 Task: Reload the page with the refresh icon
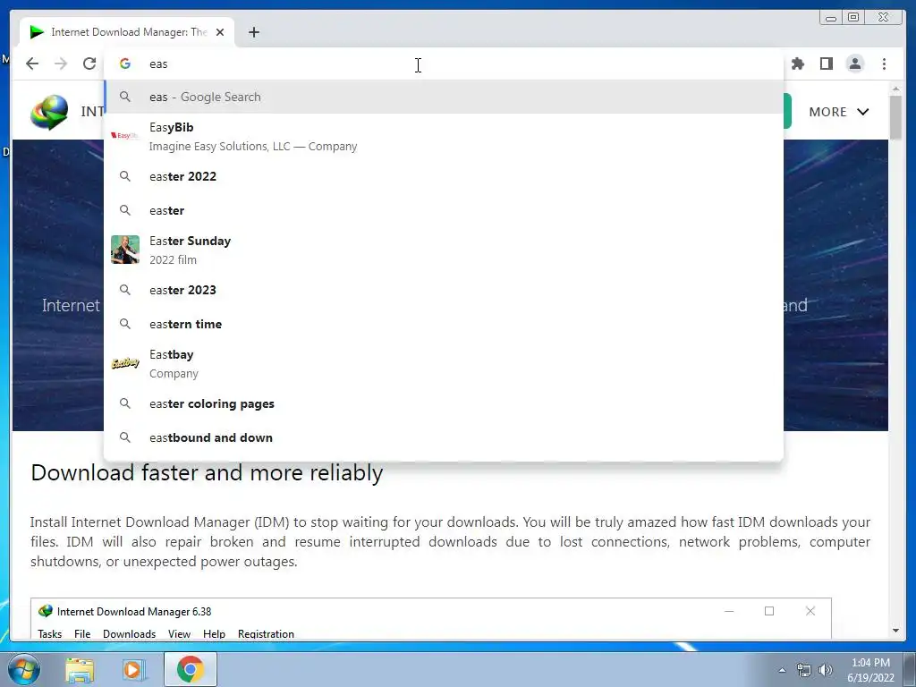pyautogui.click(x=89, y=64)
